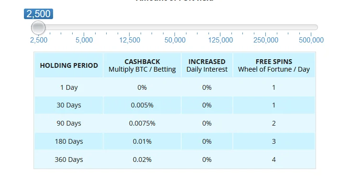
Task: Select the 125,000 slider mark
Action: (220, 40)
